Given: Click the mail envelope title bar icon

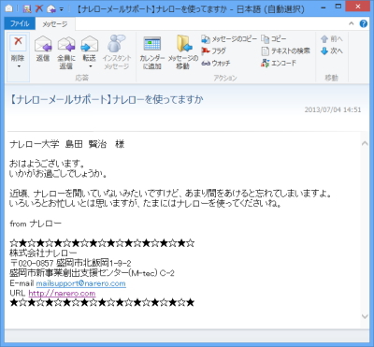Looking at the screenshot, I should [9, 8].
